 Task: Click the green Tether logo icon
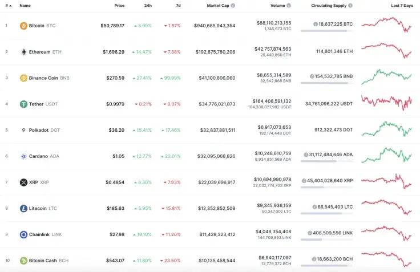[x=23, y=104]
